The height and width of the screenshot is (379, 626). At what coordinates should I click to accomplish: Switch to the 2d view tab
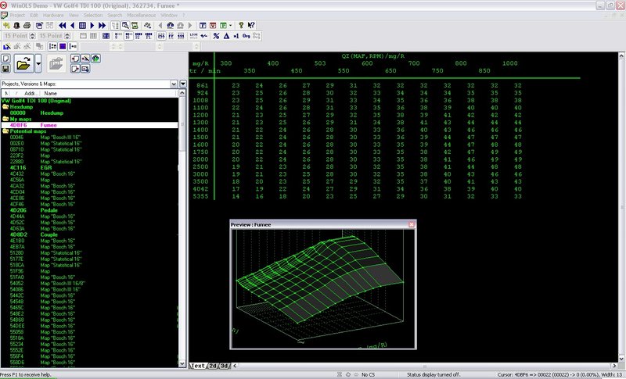pyautogui.click(x=213, y=366)
